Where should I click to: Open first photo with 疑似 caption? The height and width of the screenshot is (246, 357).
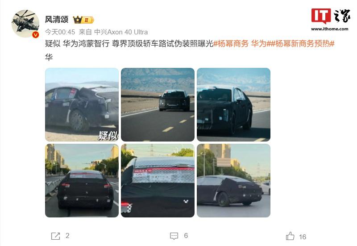(82, 104)
